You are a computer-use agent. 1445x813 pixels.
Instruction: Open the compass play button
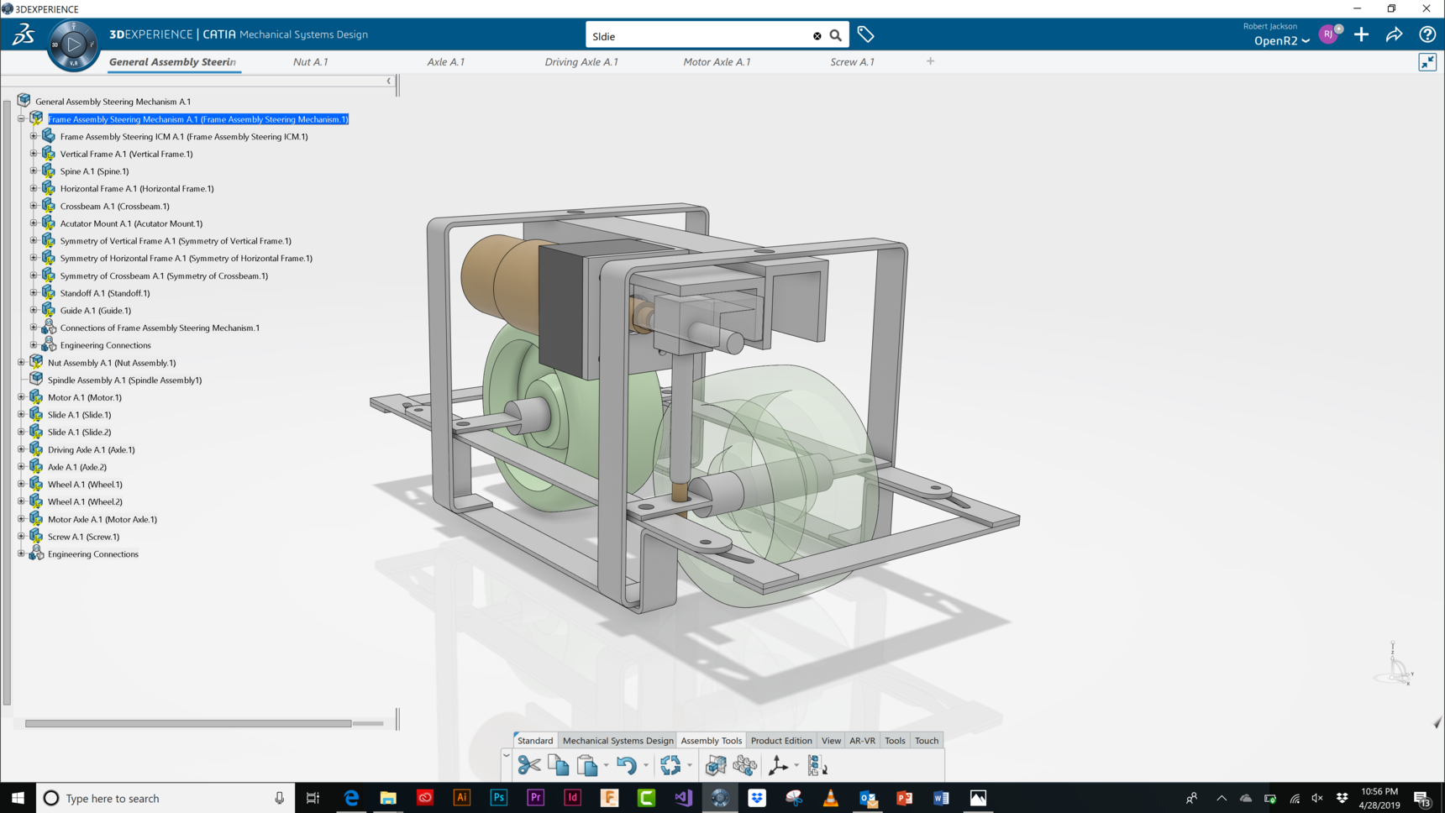point(74,45)
